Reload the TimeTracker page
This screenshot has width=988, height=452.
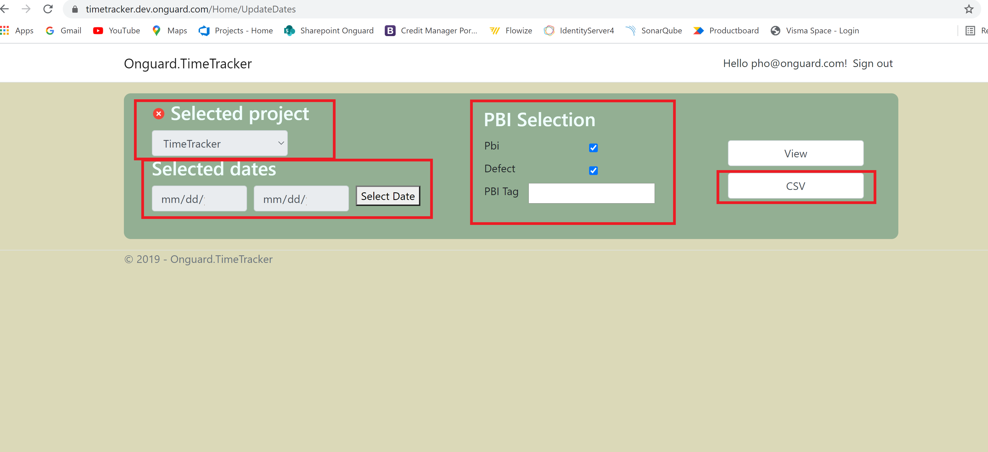48,9
